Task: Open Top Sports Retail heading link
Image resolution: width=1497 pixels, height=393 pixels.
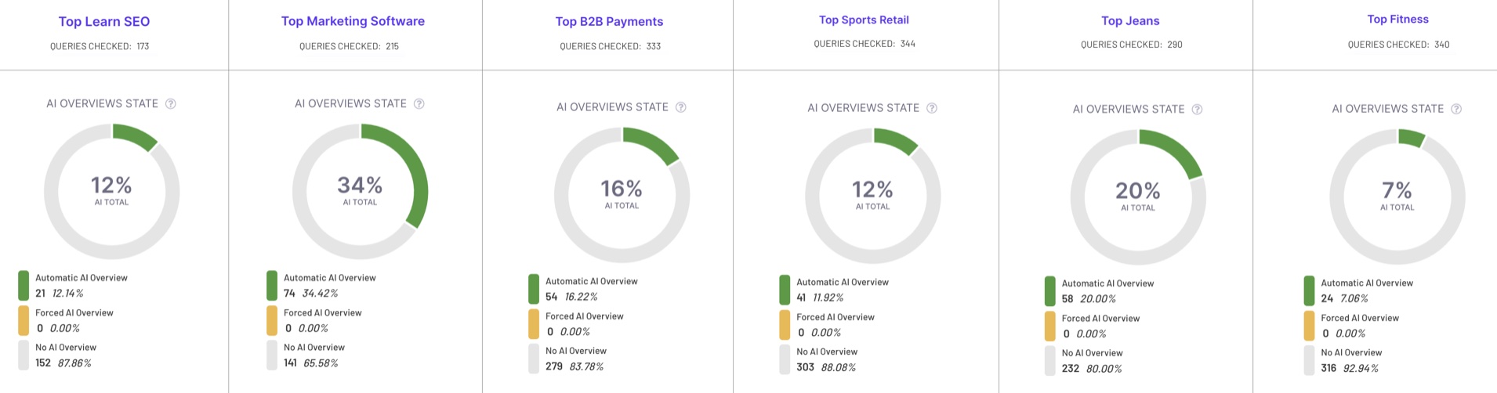Action: [864, 20]
